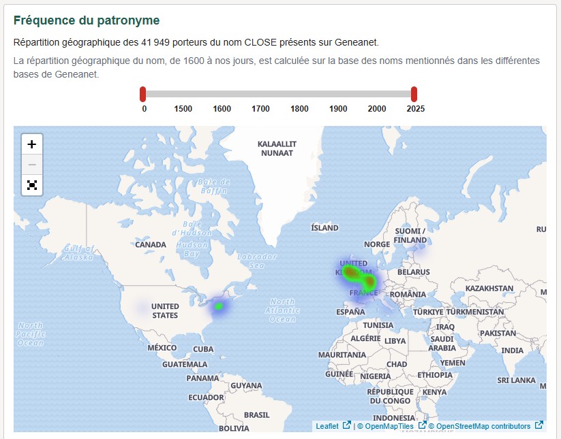
Task: Zoom out on the map
Action: [31, 165]
